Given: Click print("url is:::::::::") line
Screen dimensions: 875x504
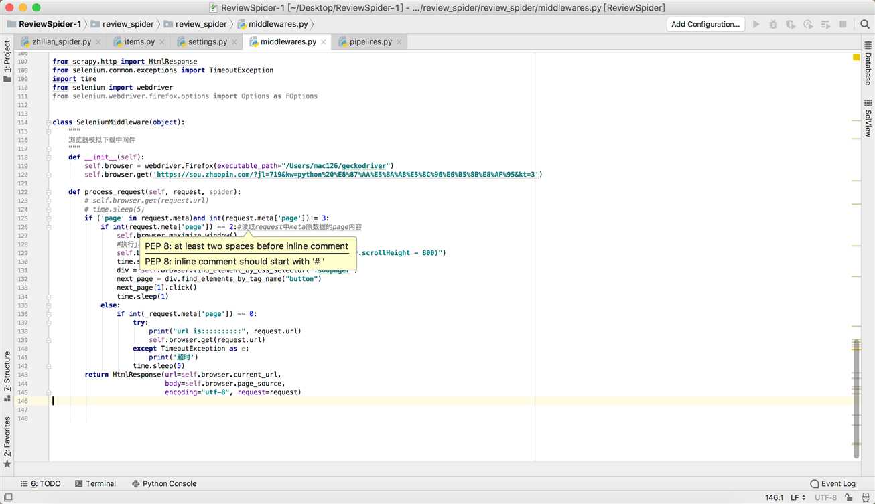Looking at the screenshot, I should click(225, 331).
